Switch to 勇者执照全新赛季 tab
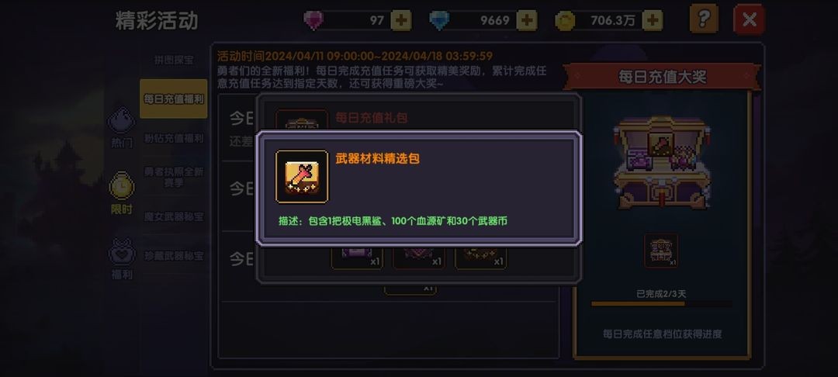 point(174,178)
